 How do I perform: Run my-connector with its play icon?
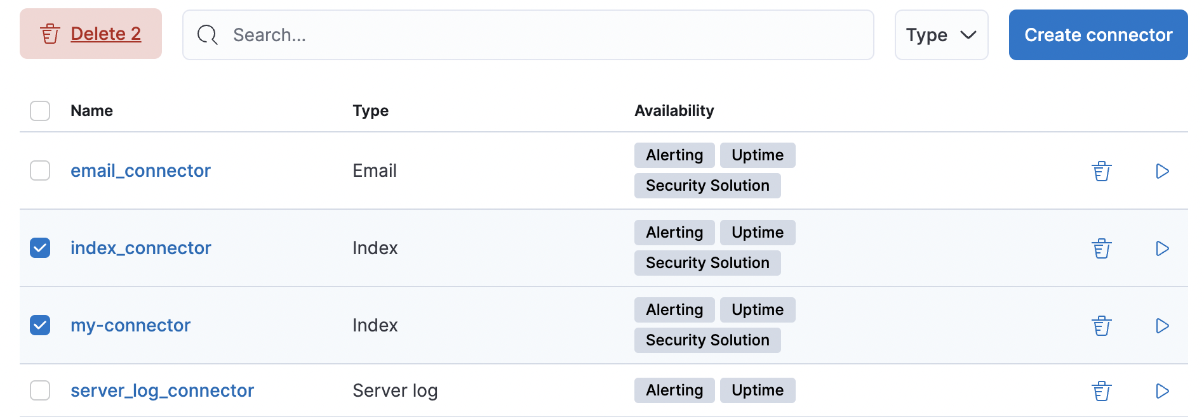tap(1163, 326)
